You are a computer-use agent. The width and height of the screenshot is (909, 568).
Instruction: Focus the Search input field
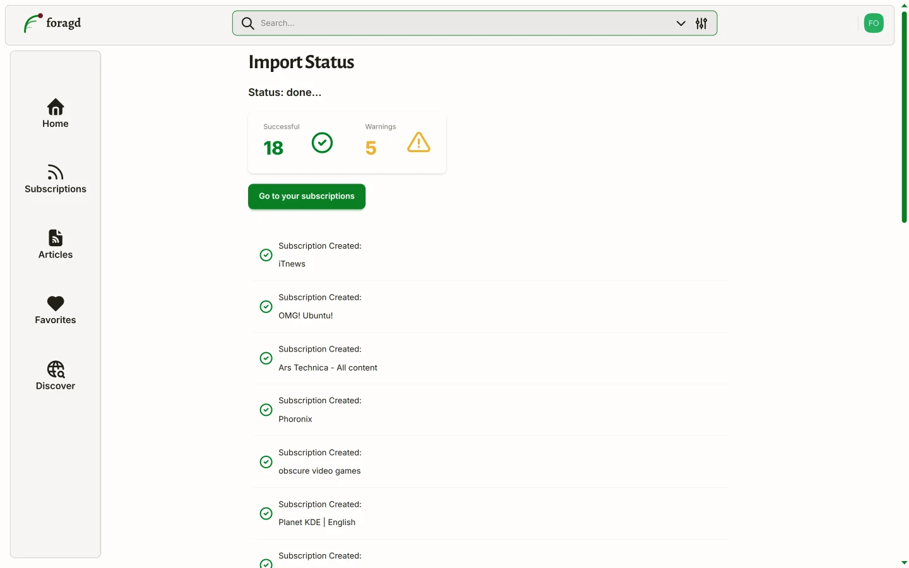(x=465, y=23)
